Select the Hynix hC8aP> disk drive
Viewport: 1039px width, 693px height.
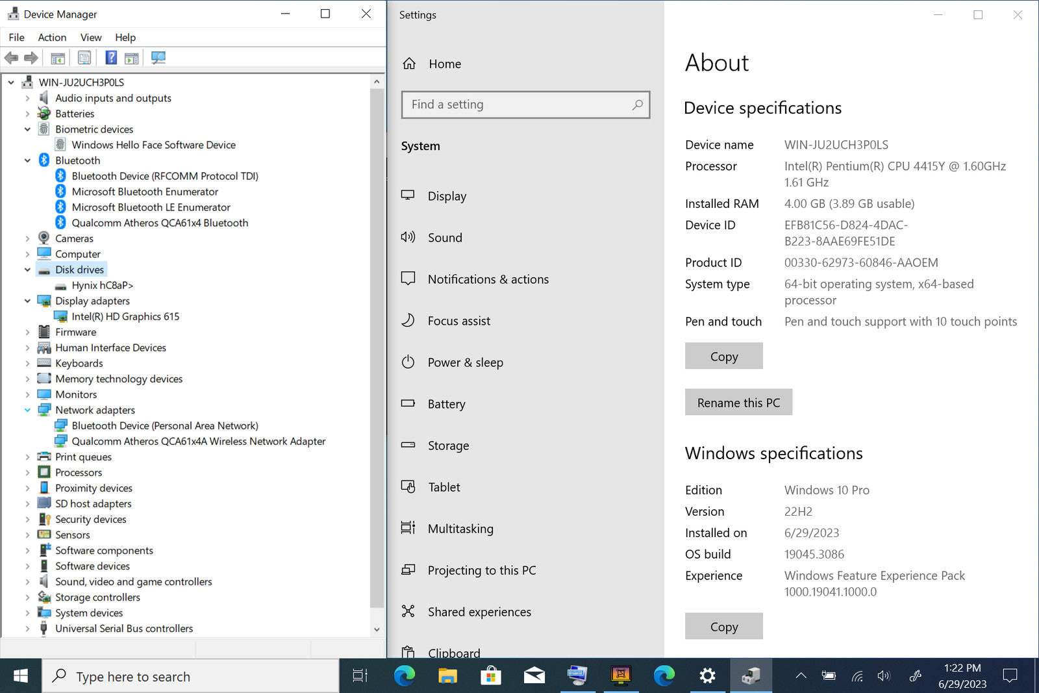(102, 285)
